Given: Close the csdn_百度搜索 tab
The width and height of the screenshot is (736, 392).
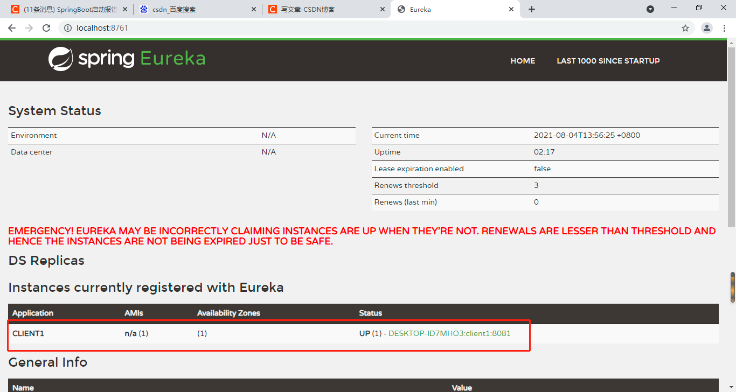Looking at the screenshot, I should [254, 9].
